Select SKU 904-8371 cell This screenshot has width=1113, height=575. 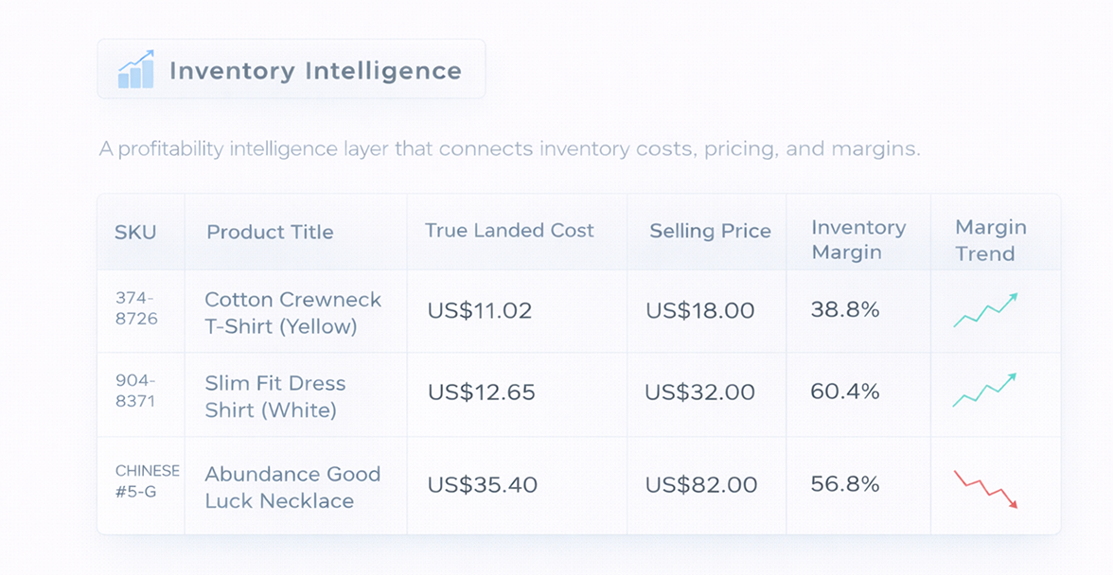(136, 390)
